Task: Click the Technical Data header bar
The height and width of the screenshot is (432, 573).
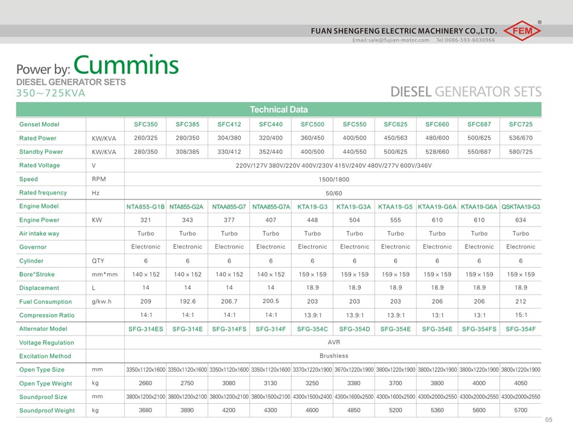Action: (279, 110)
